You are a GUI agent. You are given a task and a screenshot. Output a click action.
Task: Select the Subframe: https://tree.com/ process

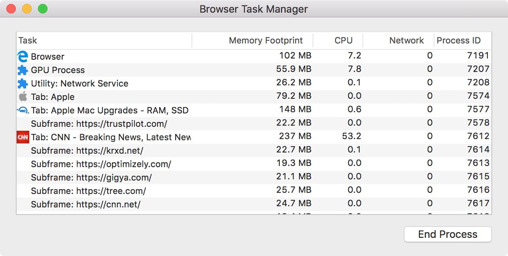click(88, 191)
